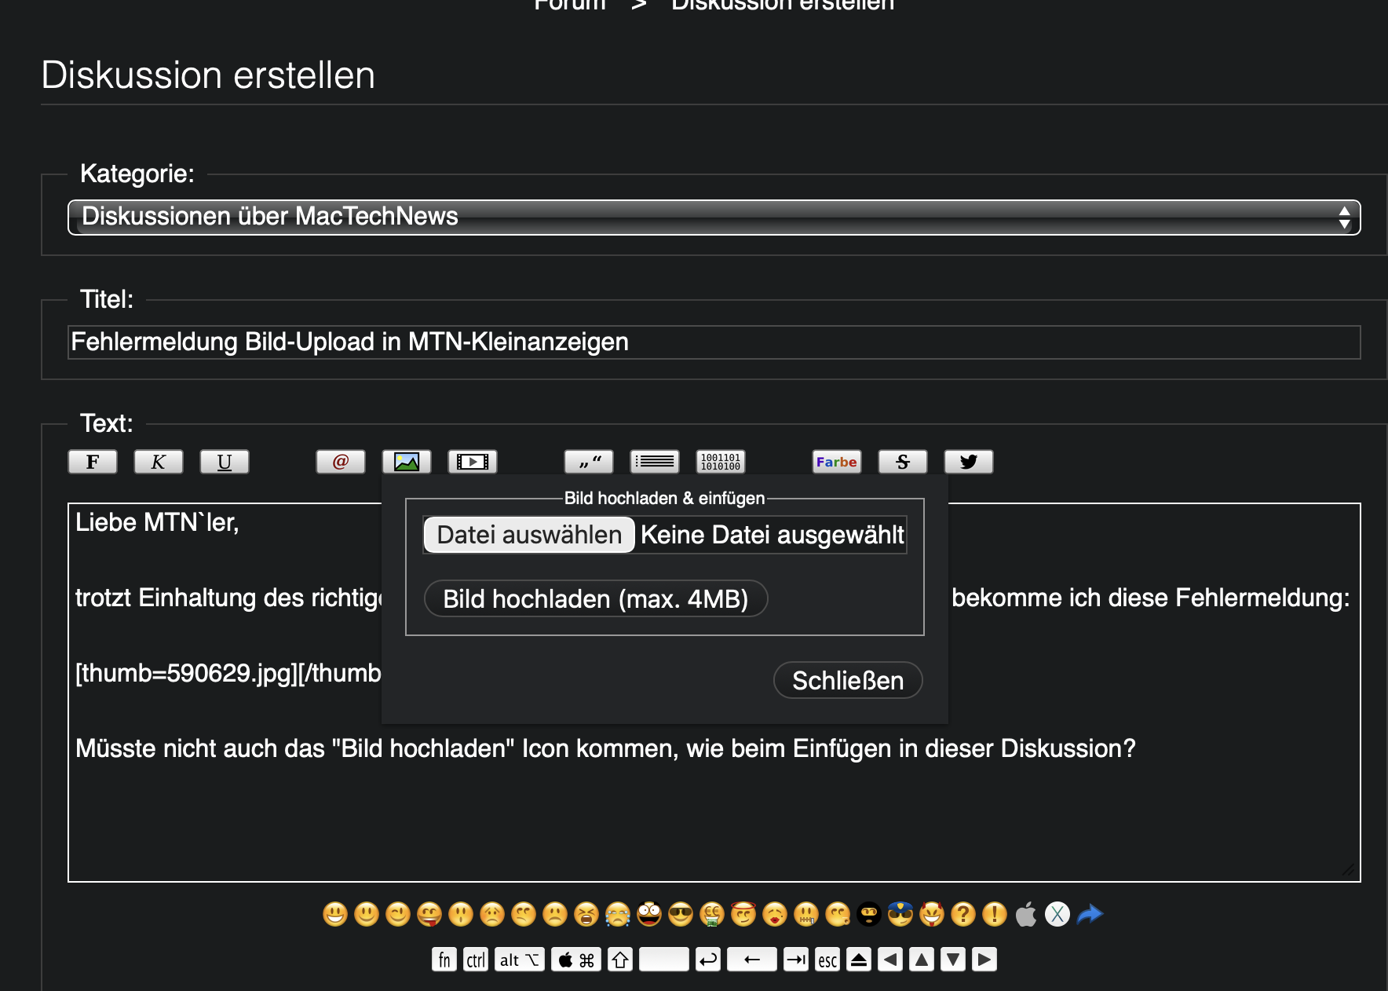Insert the angel halo smiley

[743, 914]
